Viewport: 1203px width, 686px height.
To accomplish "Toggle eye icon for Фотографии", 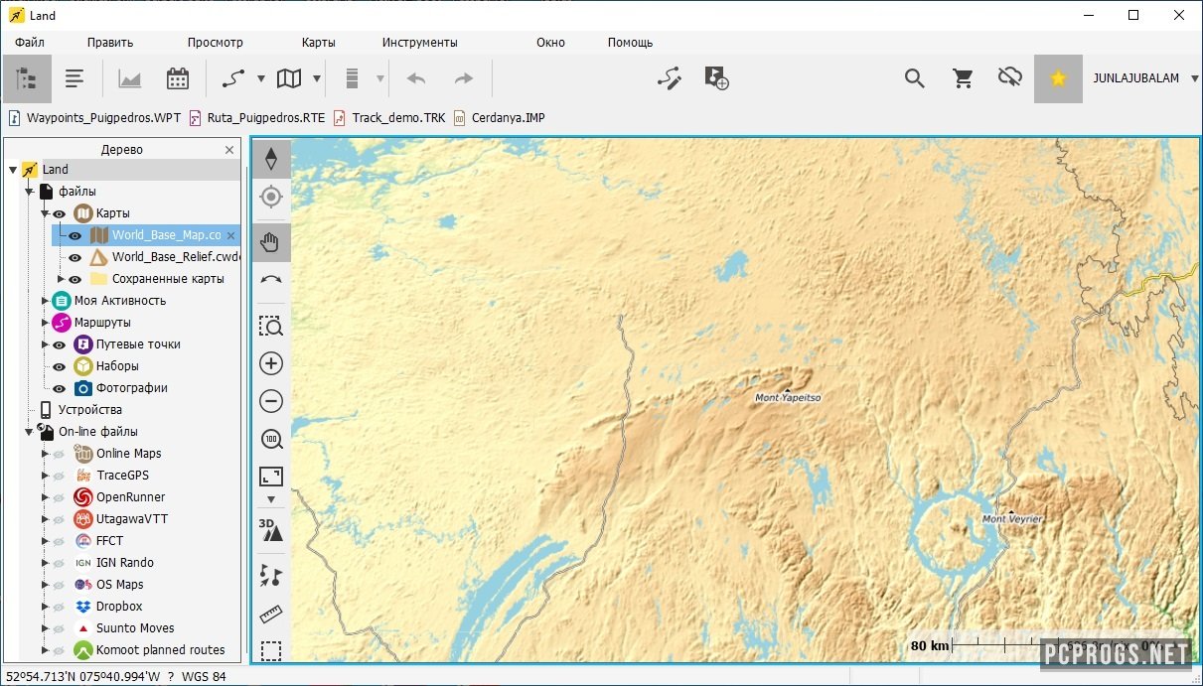I will pos(60,388).
